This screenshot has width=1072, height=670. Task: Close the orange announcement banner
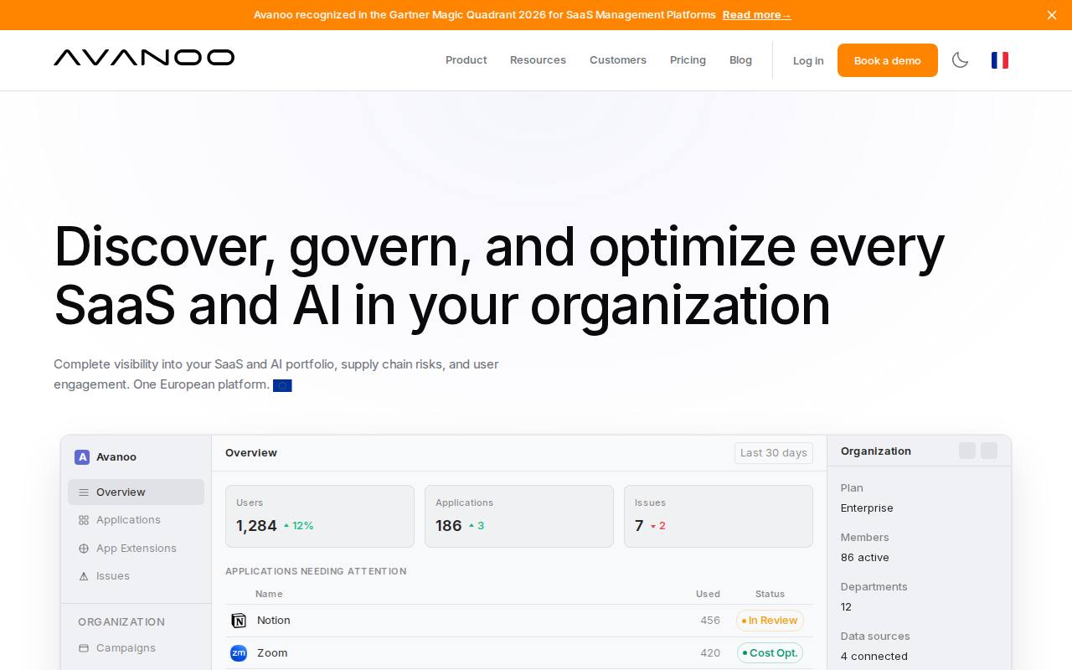pyautogui.click(x=1052, y=15)
